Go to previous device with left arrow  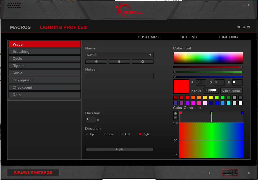coord(209,173)
